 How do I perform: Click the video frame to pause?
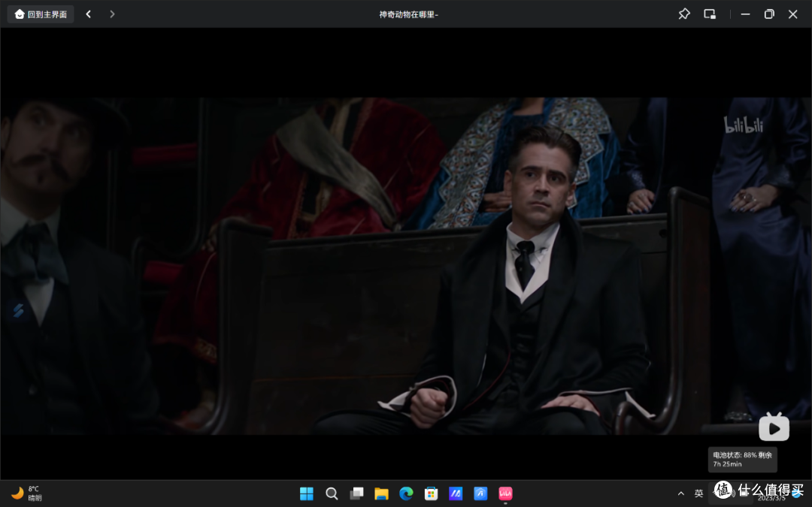pyautogui.click(x=406, y=266)
